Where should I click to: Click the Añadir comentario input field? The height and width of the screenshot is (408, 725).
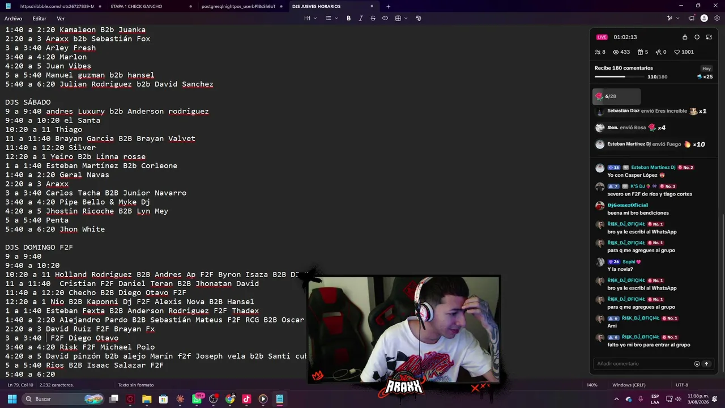point(642,364)
